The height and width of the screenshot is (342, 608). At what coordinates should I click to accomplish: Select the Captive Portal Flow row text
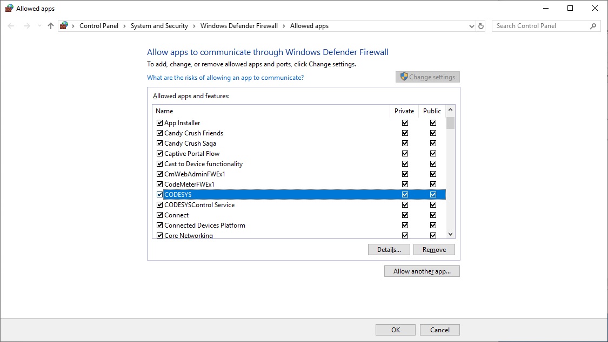(x=192, y=154)
